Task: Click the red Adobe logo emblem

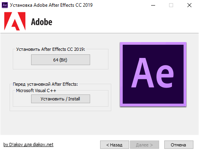Action: (15, 21)
